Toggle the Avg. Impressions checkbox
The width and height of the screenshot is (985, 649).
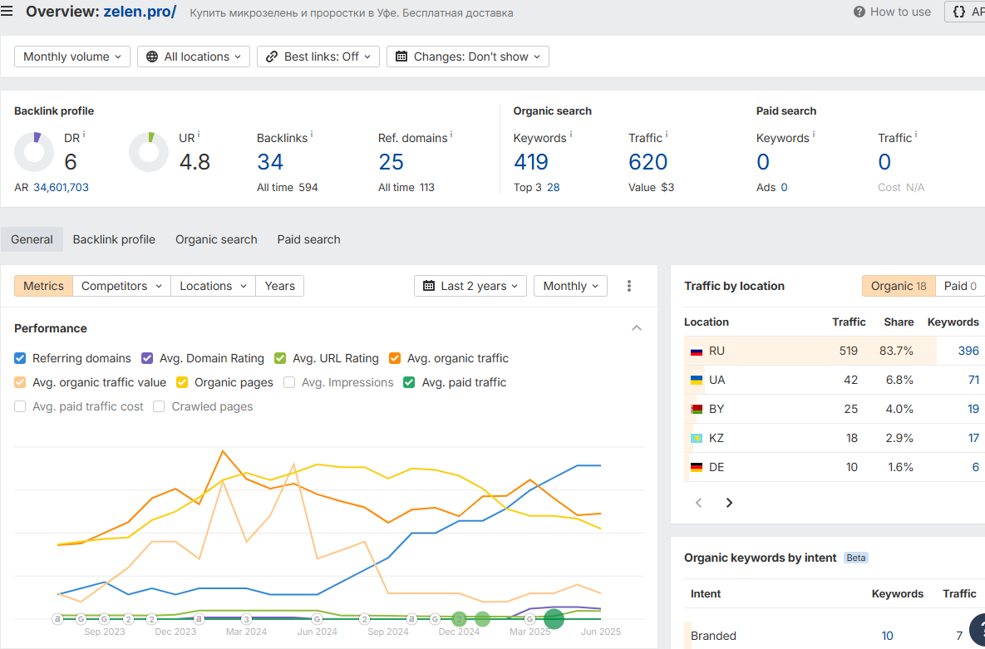[x=289, y=382]
